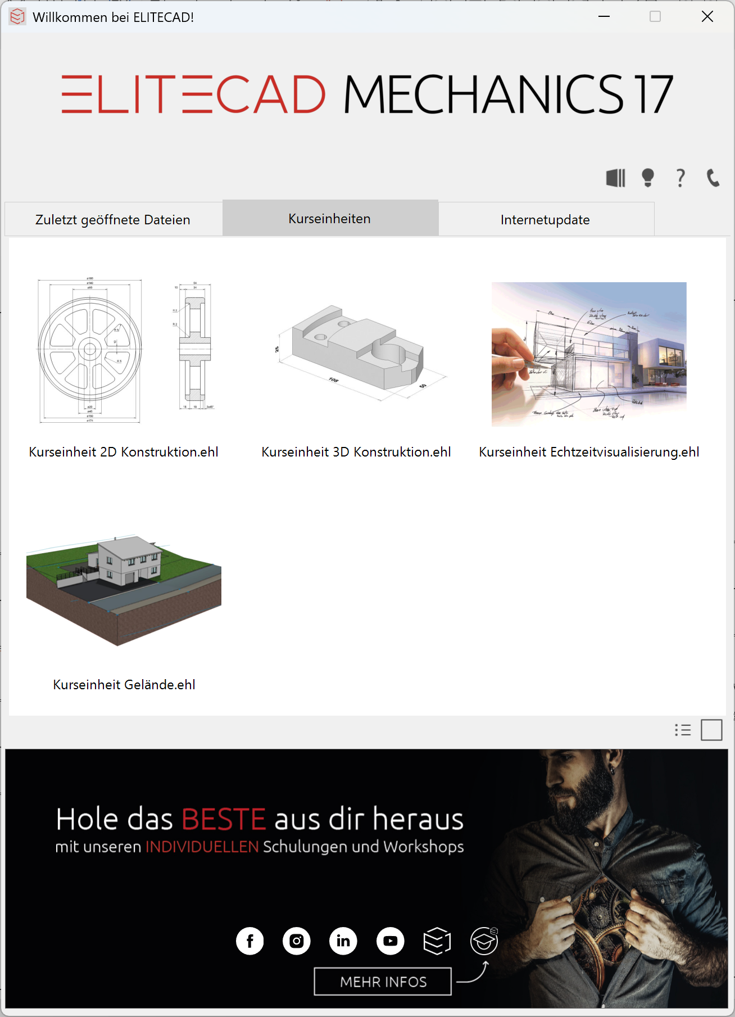
Task: Click the ELITECAD cube logo icon in banner
Action: pyautogui.click(x=437, y=941)
